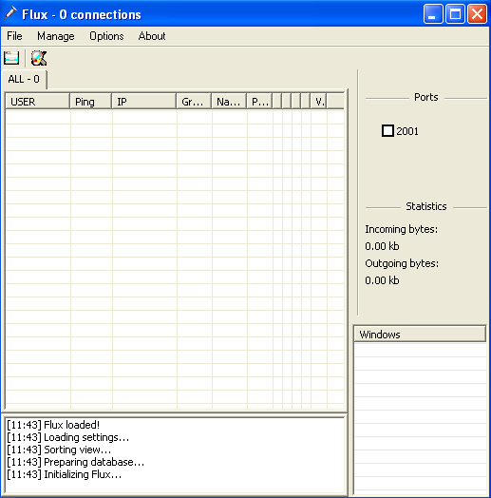Click the 'Flux loaded!' log line
491x498 pixels.
point(53,425)
